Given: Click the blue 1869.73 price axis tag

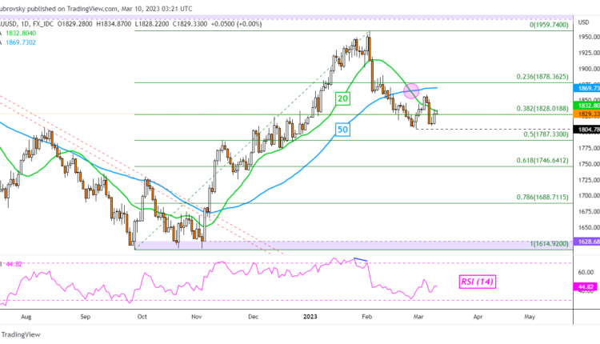Looking at the screenshot, I should [586, 86].
